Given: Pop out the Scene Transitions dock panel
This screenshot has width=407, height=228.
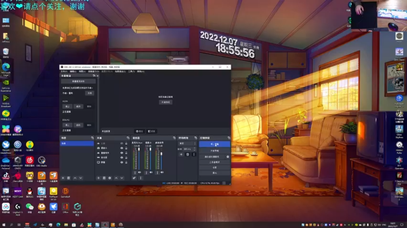Looking at the screenshot, I should (195, 138).
